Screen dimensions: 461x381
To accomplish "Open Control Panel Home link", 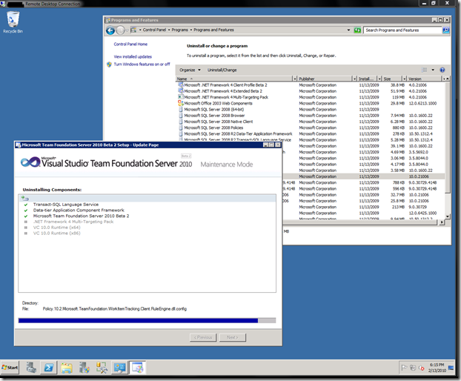I will click(x=130, y=44).
